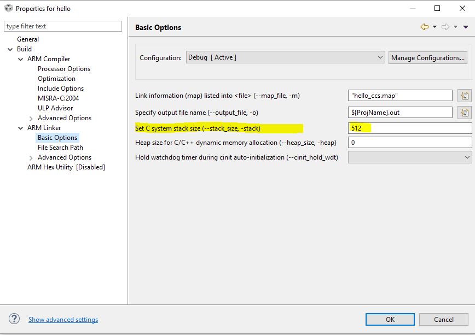Select Basic Options under ARM Linker

coord(57,138)
